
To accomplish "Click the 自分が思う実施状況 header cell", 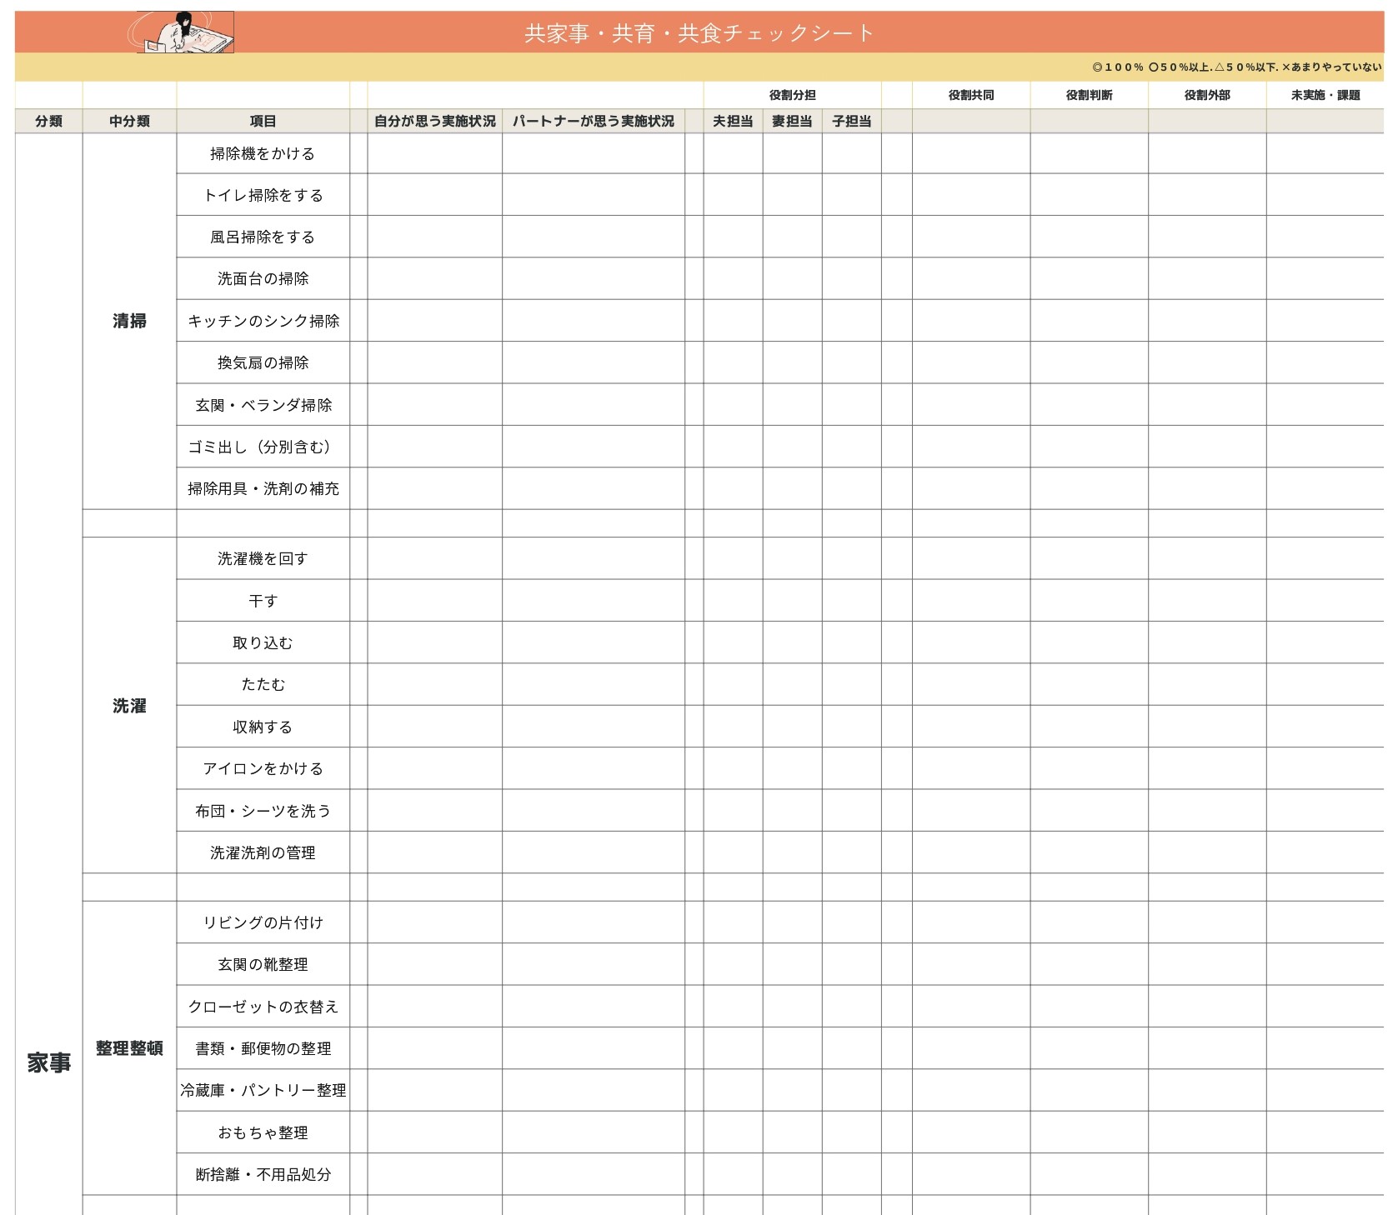I will [x=434, y=122].
